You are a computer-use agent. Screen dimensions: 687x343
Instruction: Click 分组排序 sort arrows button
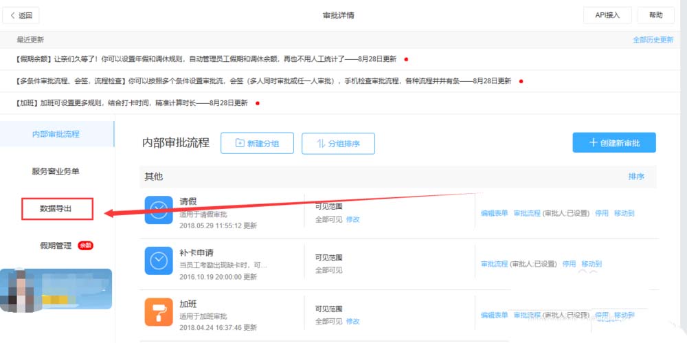tap(338, 143)
